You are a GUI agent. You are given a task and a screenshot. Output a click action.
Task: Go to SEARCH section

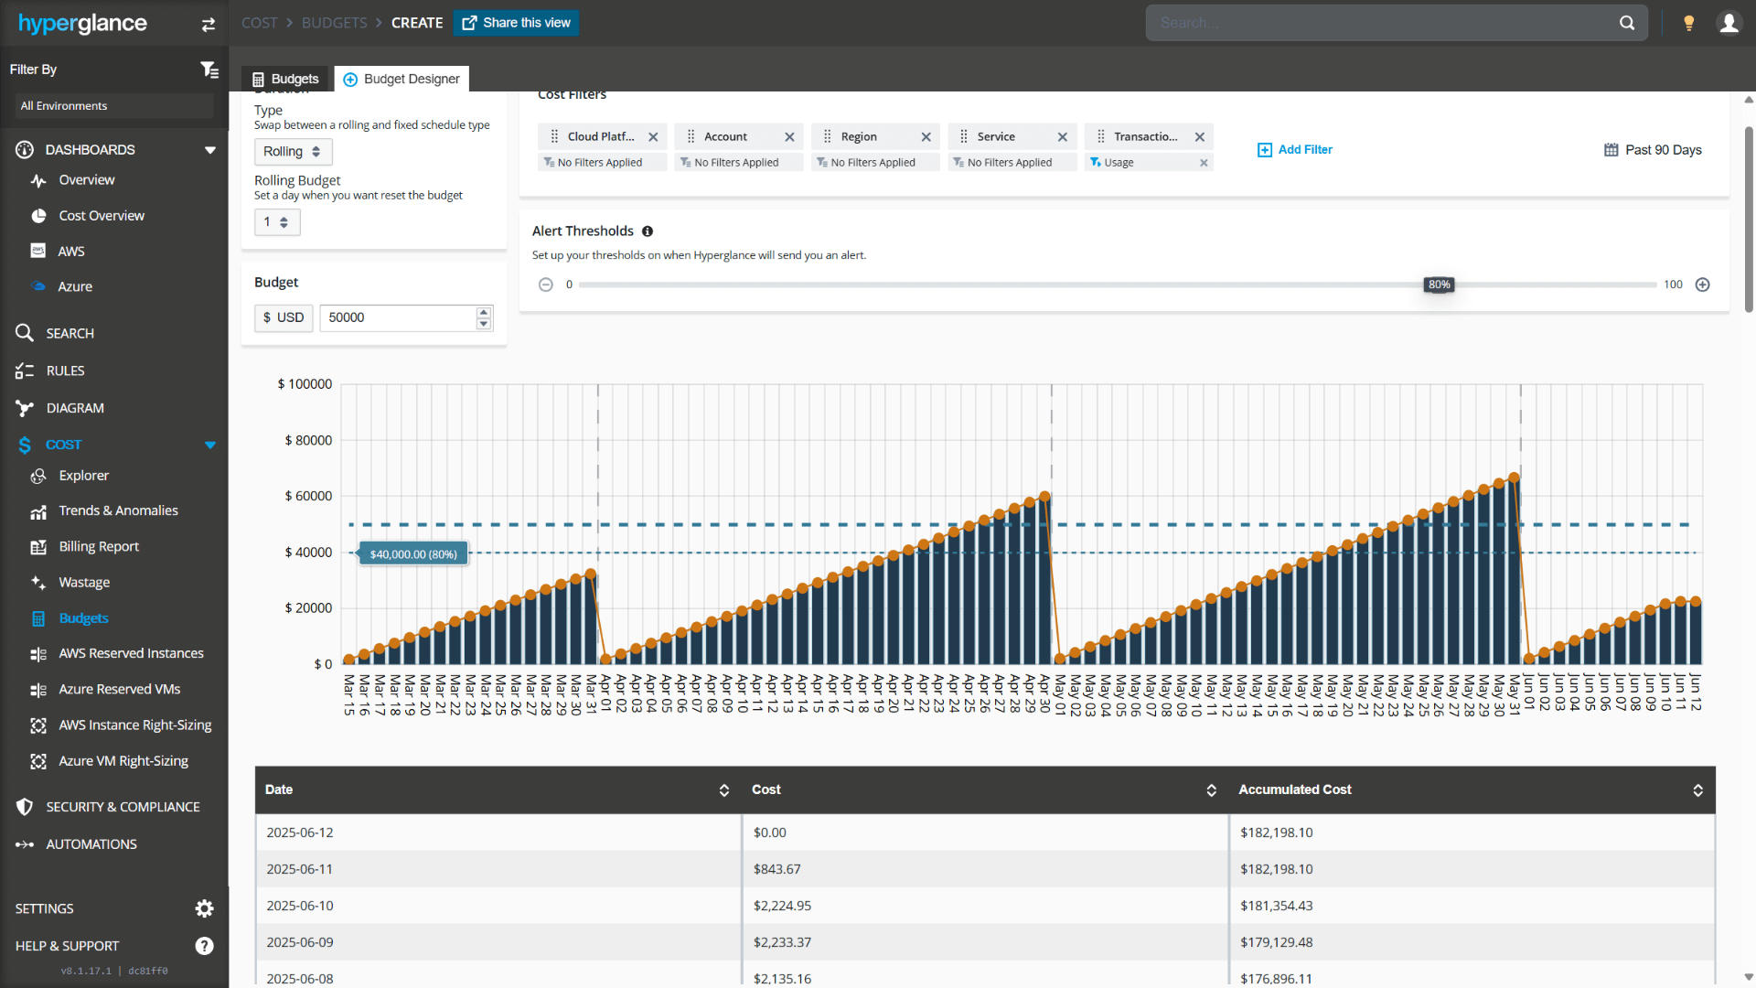(x=70, y=334)
